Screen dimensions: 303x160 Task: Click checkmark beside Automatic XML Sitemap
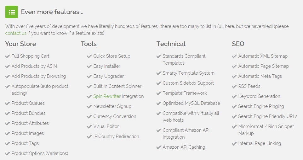click(234, 56)
